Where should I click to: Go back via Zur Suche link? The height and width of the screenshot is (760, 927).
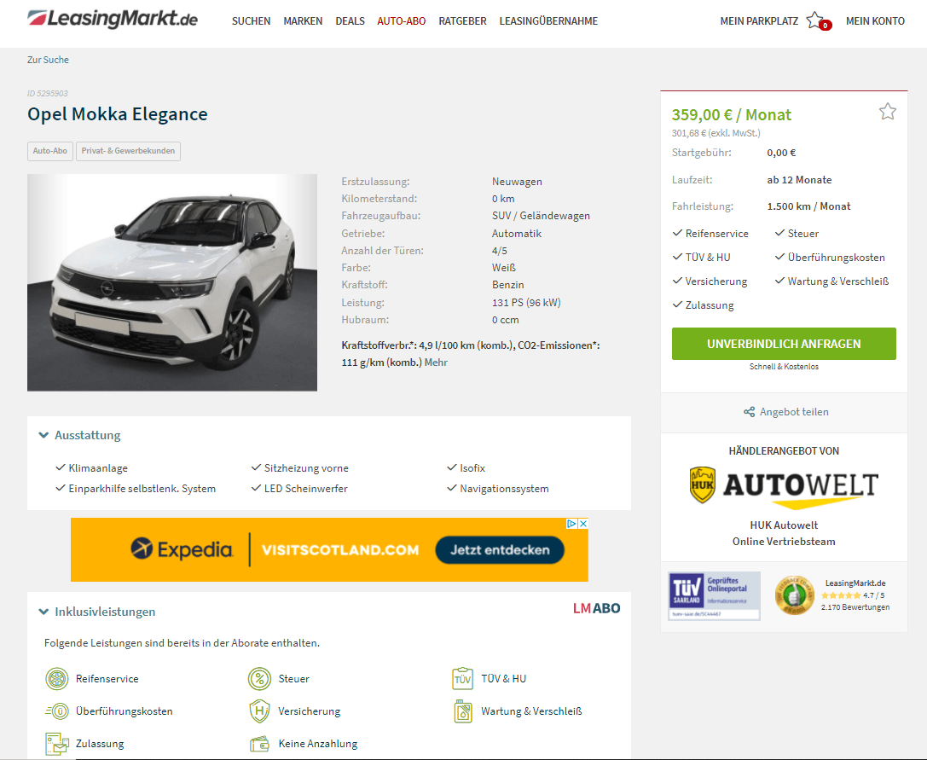pyautogui.click(x=48, y=60)
